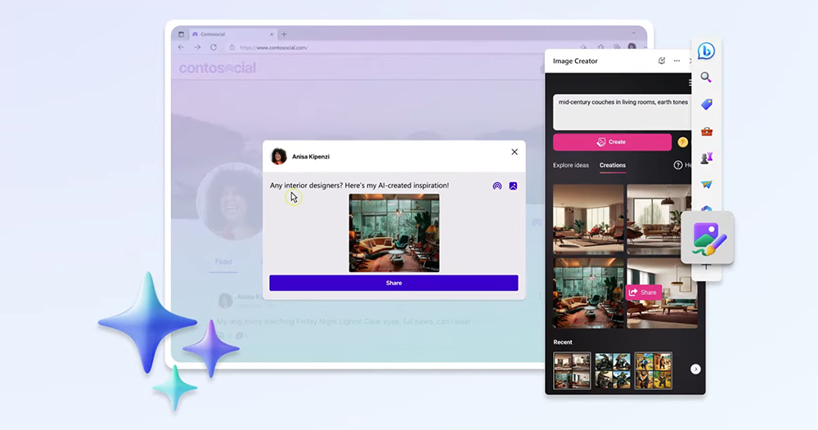Select the Contosocial browser tab
The image size is (818, 430).
pos(232,34)
